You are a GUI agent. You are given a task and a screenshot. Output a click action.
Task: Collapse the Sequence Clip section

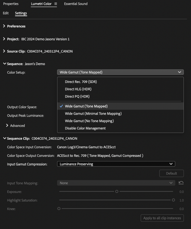(4, 138)
